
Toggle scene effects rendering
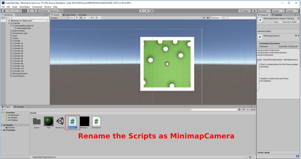tap(85, 18)
